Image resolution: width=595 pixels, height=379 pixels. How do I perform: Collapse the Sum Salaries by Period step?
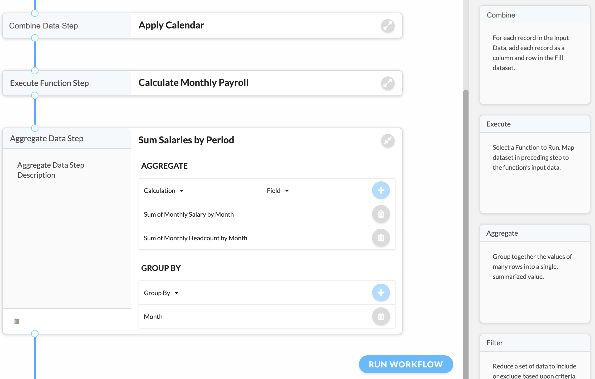coord(388,141)
